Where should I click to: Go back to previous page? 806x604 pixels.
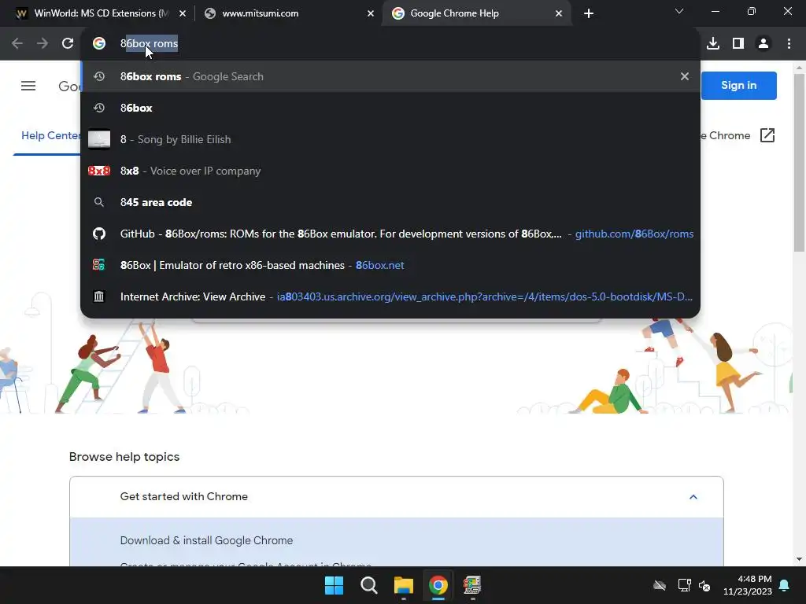tap(17, 44)
